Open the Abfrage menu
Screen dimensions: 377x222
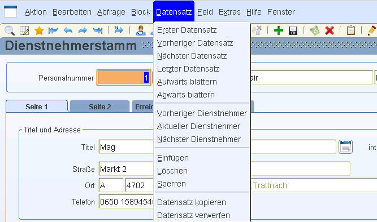click(x=111, y=12)
